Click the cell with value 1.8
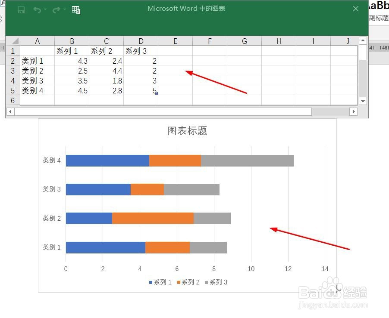 (x=106, y=80)
